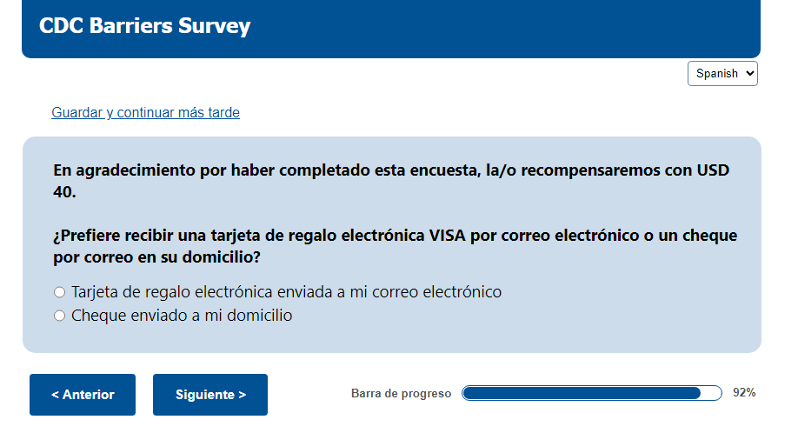Click 'Guardar y continuar más tarde' link

click(x=145, y=112)
